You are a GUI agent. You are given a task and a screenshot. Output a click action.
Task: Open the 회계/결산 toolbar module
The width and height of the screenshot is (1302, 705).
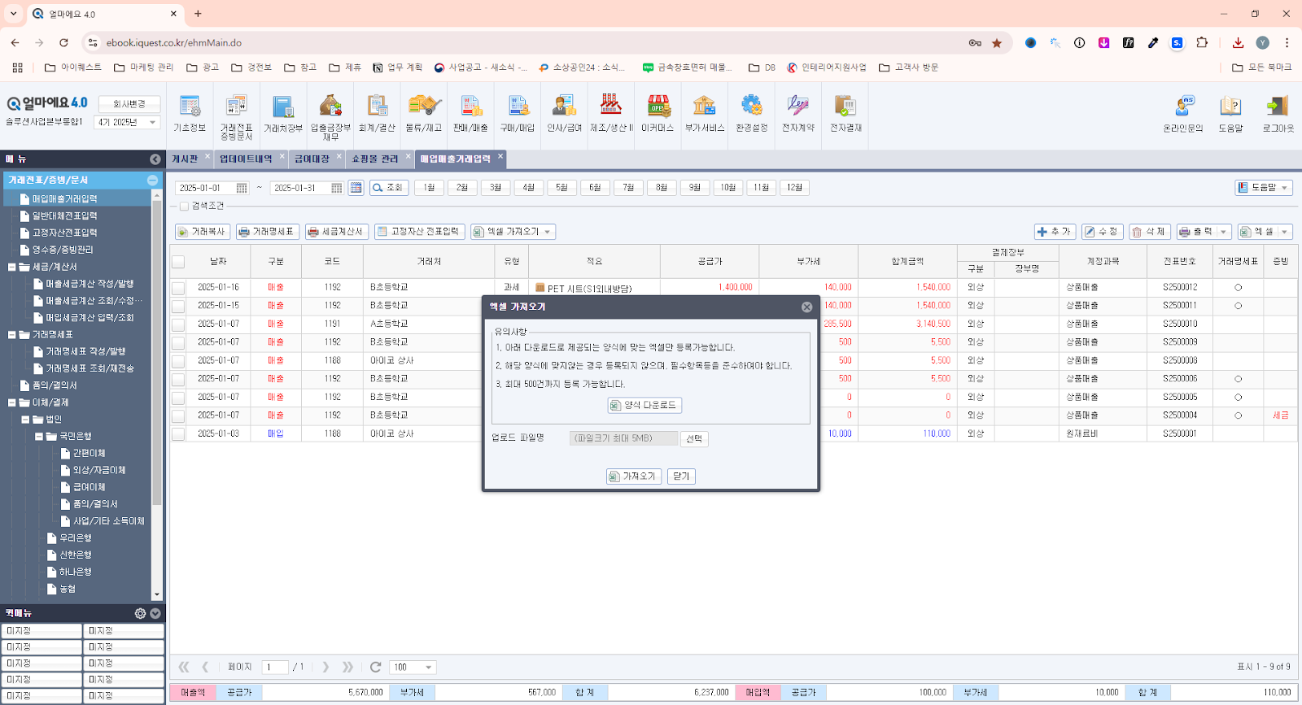point(377,114)
